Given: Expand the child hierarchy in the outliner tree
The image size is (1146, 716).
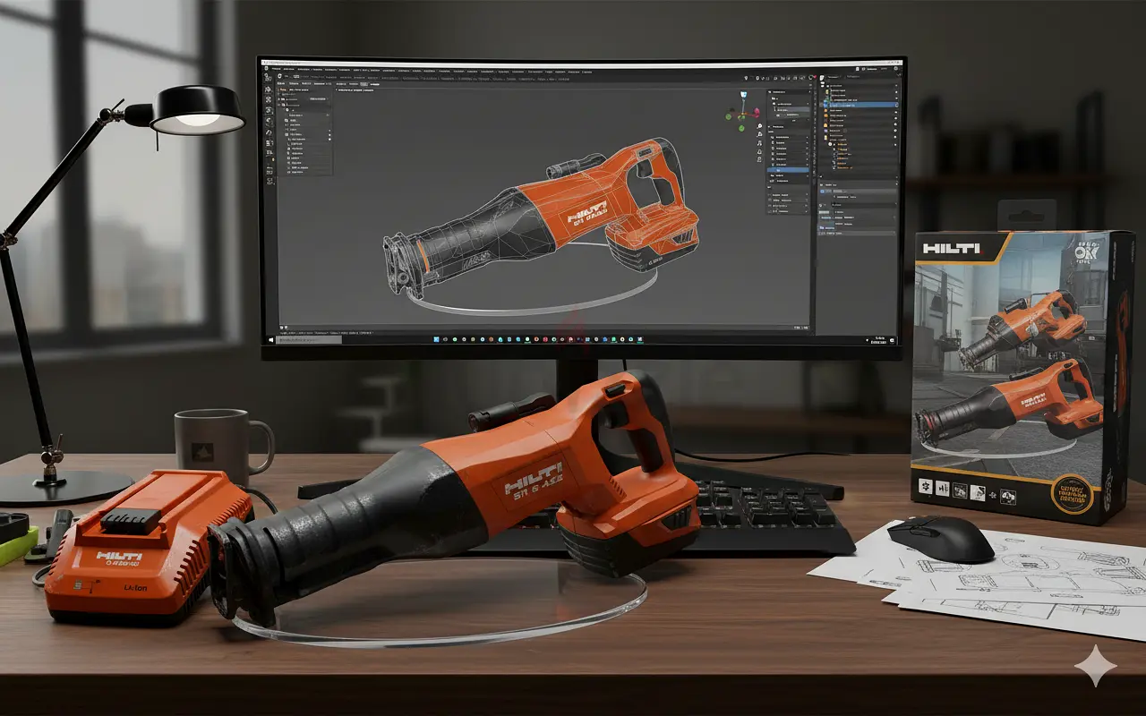Looking at the screenshot, I should pos(830,143).
